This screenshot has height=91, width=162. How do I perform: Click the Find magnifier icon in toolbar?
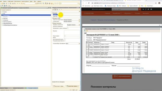click(x=22, y=4)
